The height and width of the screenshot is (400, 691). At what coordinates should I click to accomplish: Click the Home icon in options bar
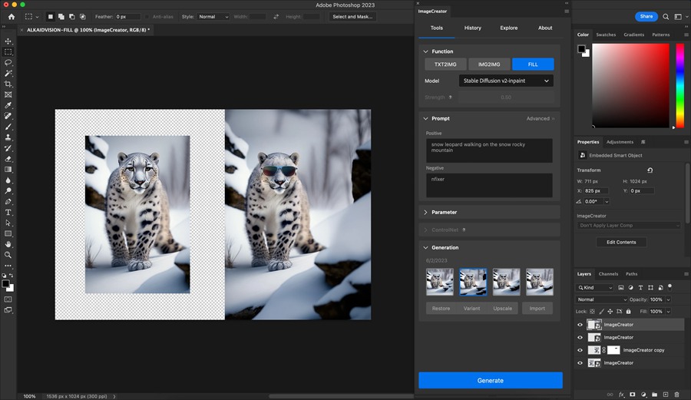pos(12,17)
